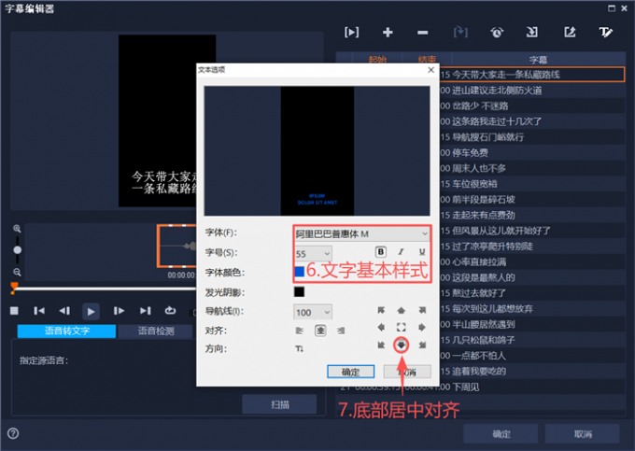Select subtitle row 进山建议走北侧防火道
Image resolution: width=635 pixels, height=451 pixels.
(x=531, y=91)
